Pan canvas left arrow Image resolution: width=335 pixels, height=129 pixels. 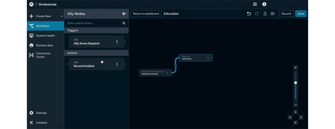tap(290, 117)
